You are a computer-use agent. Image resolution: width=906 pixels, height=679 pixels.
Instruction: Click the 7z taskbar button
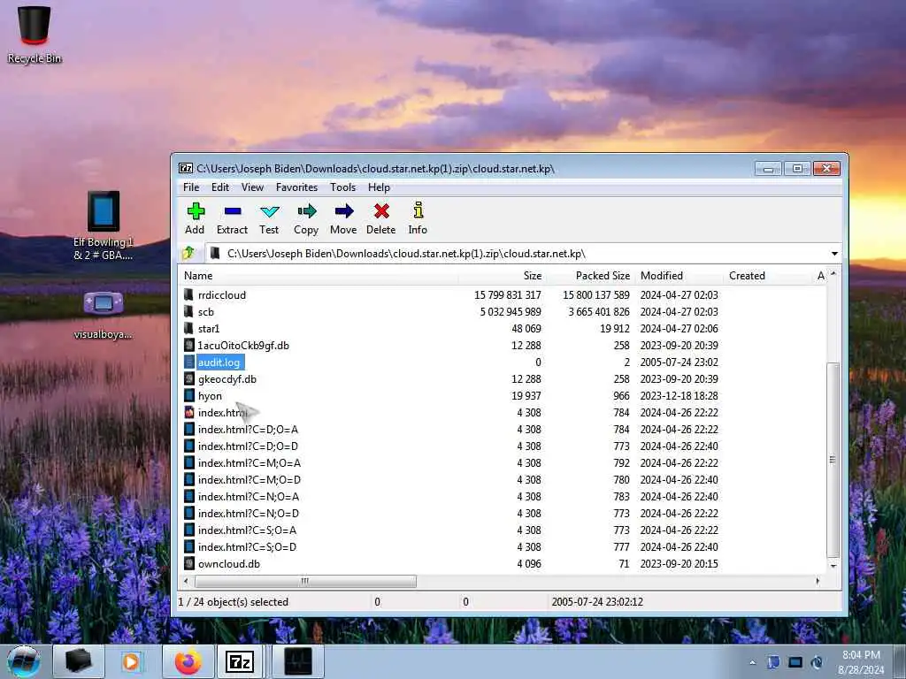(240, 661)
